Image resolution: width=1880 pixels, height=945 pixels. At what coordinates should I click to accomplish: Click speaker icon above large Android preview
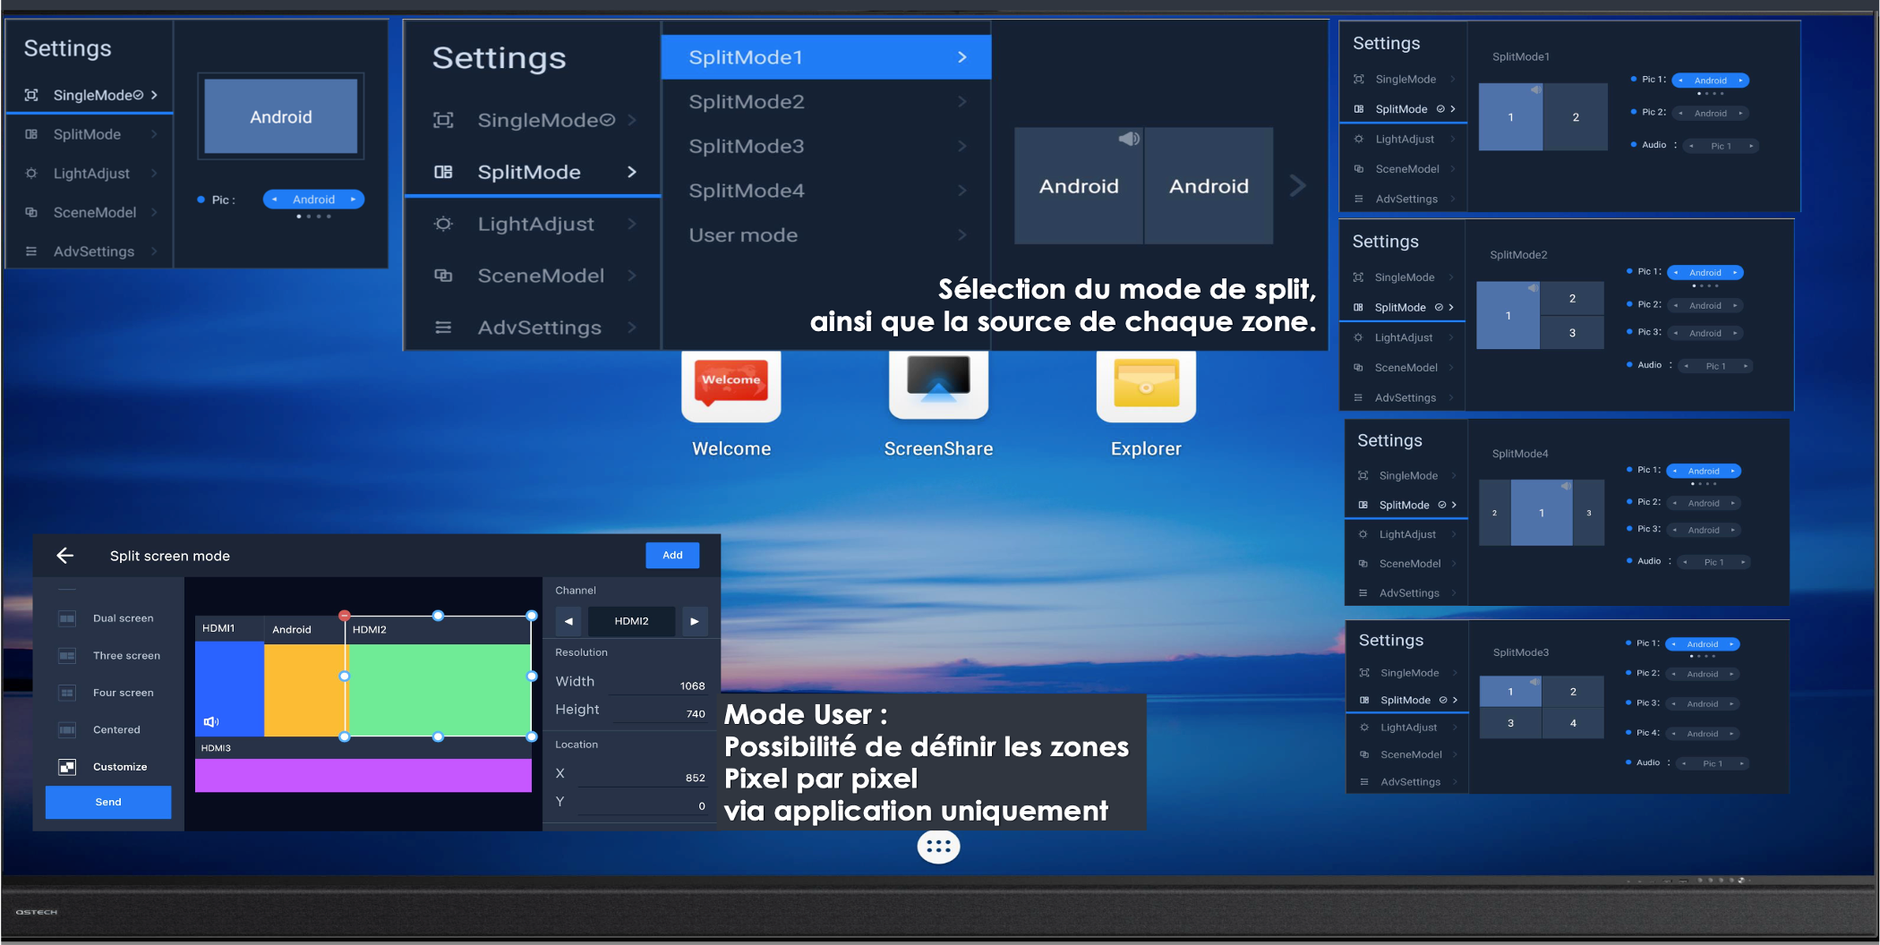point(1129,139)
